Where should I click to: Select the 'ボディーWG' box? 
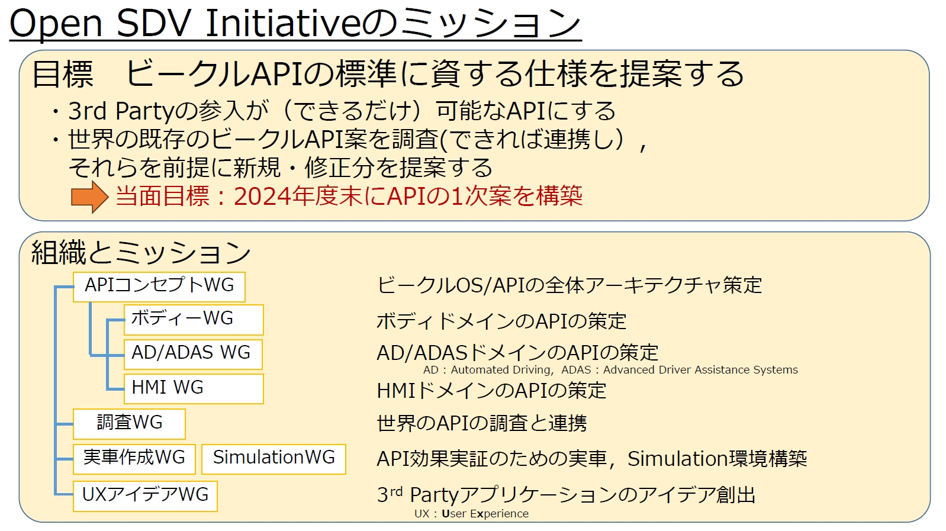click(x=194, y=320)
